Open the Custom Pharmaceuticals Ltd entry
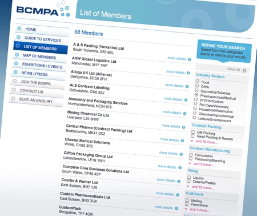This screenshot has width=257, height=216. click(x=85, y=195)
